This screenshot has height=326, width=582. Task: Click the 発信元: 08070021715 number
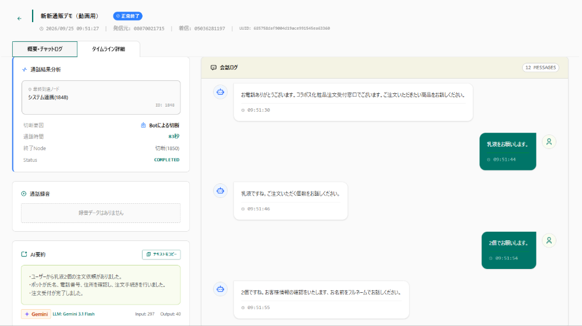tap(139, 28)
